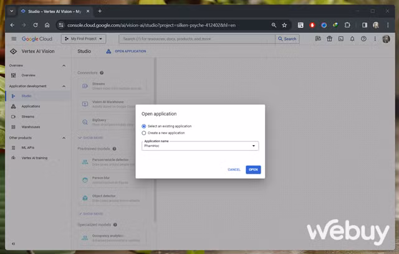Open the Chrome profile avatar
Viewport: 399px width, 254px height.
376,25
